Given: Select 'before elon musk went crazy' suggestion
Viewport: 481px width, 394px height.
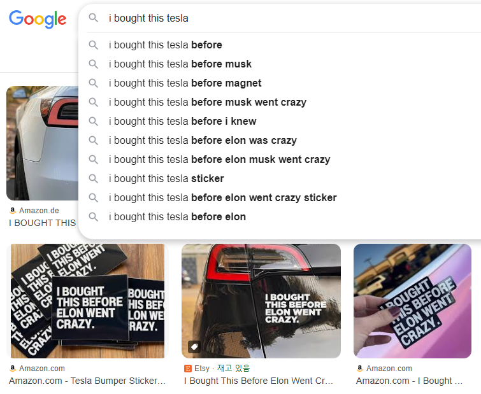Looking at the screenshot, I should pyautogui.click(x=281, y=160).
